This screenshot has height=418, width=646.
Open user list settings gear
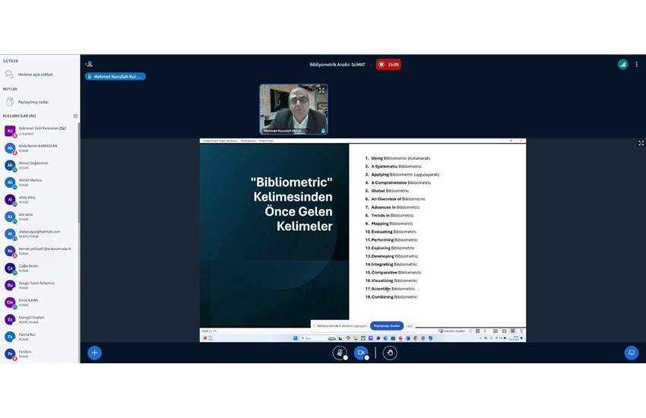coord(75,116)
